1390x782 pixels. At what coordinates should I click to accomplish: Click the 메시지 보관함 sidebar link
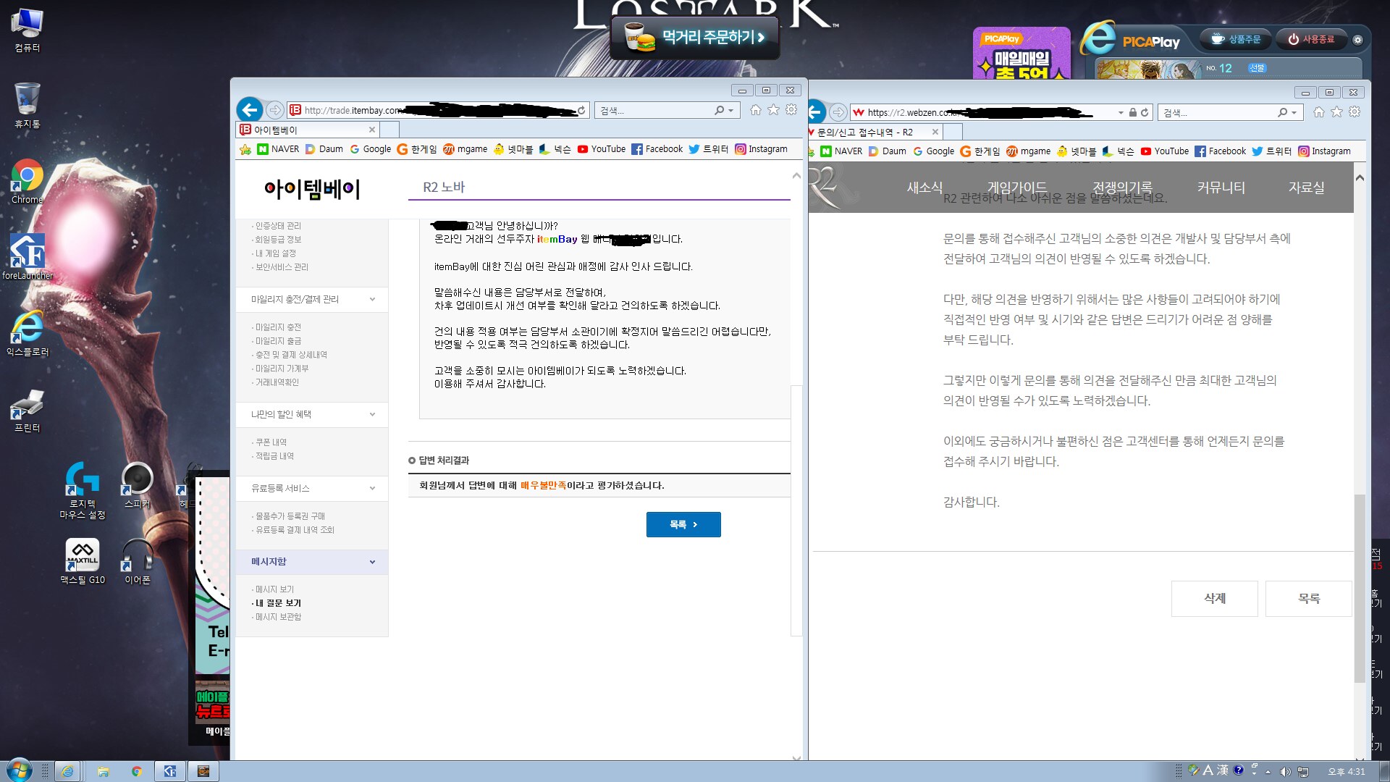point(278,617)
